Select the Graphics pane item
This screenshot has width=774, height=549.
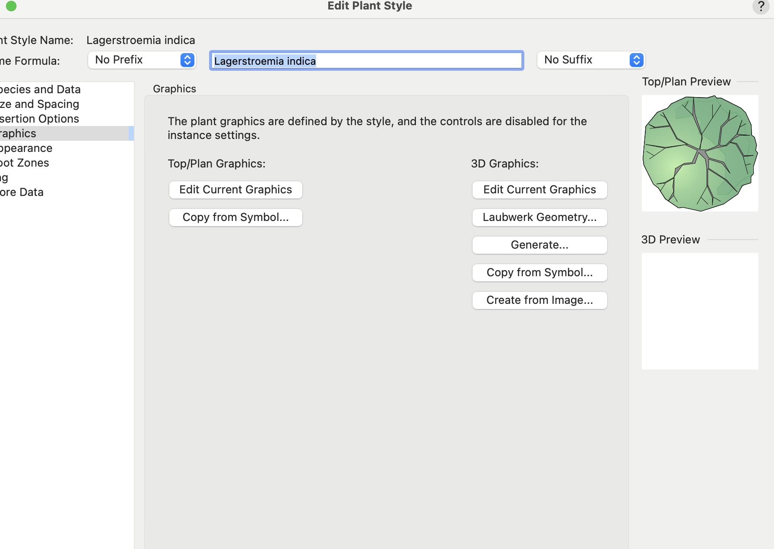[x=18, y=133]
